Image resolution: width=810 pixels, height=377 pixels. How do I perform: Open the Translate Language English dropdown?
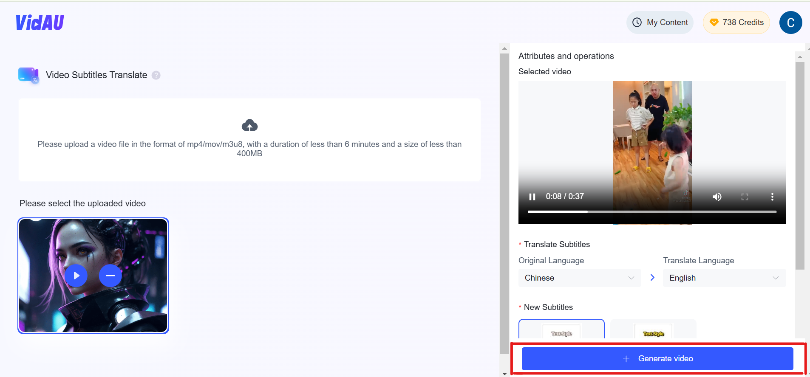(724, 278)
